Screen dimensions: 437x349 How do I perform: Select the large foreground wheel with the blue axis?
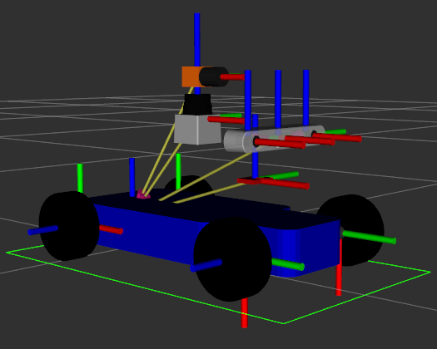233,258
